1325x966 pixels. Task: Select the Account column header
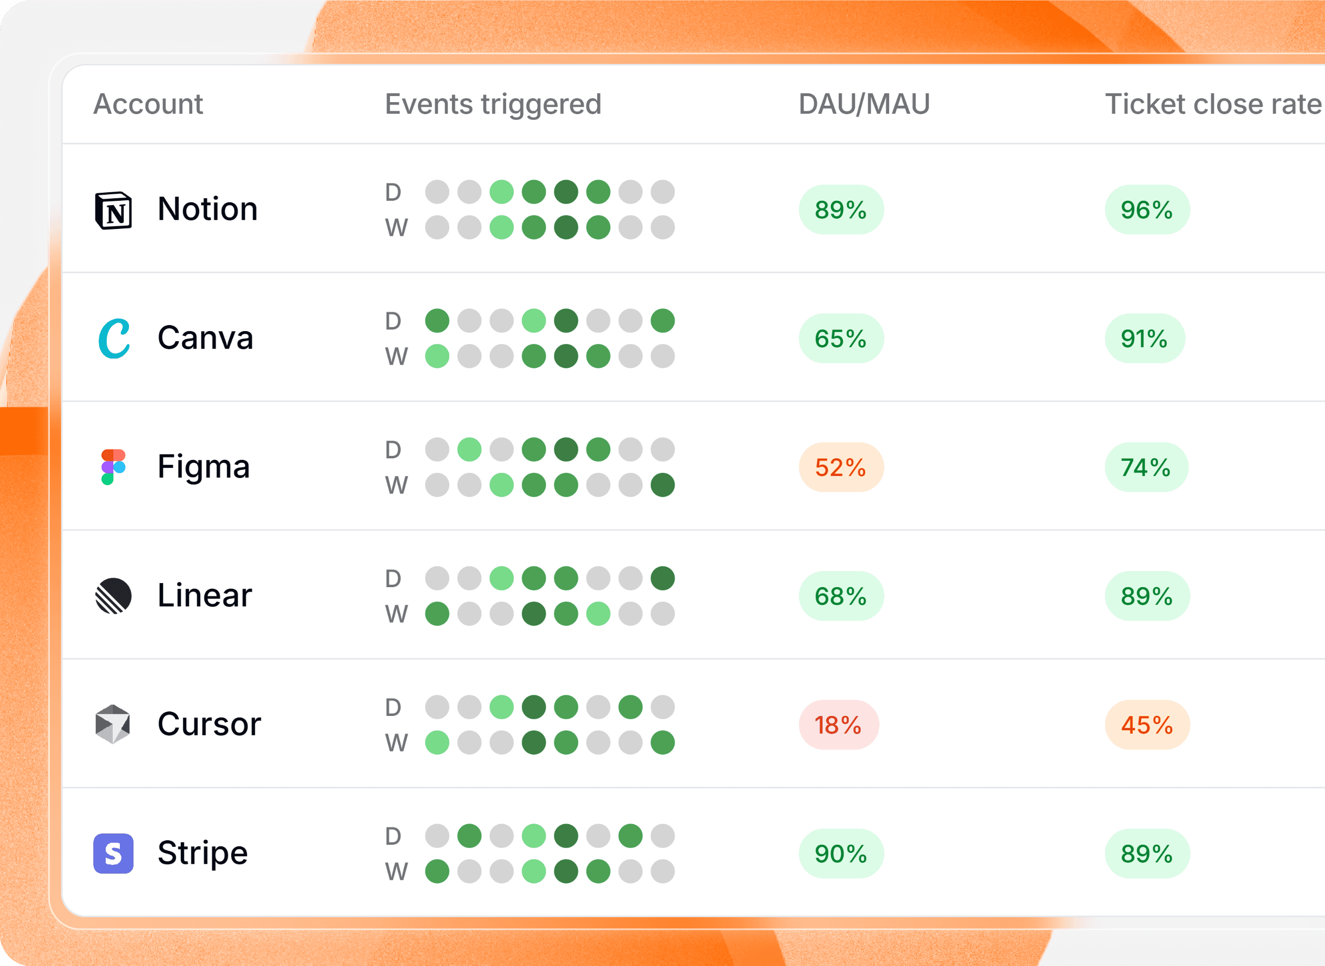(x=148, y=105)
